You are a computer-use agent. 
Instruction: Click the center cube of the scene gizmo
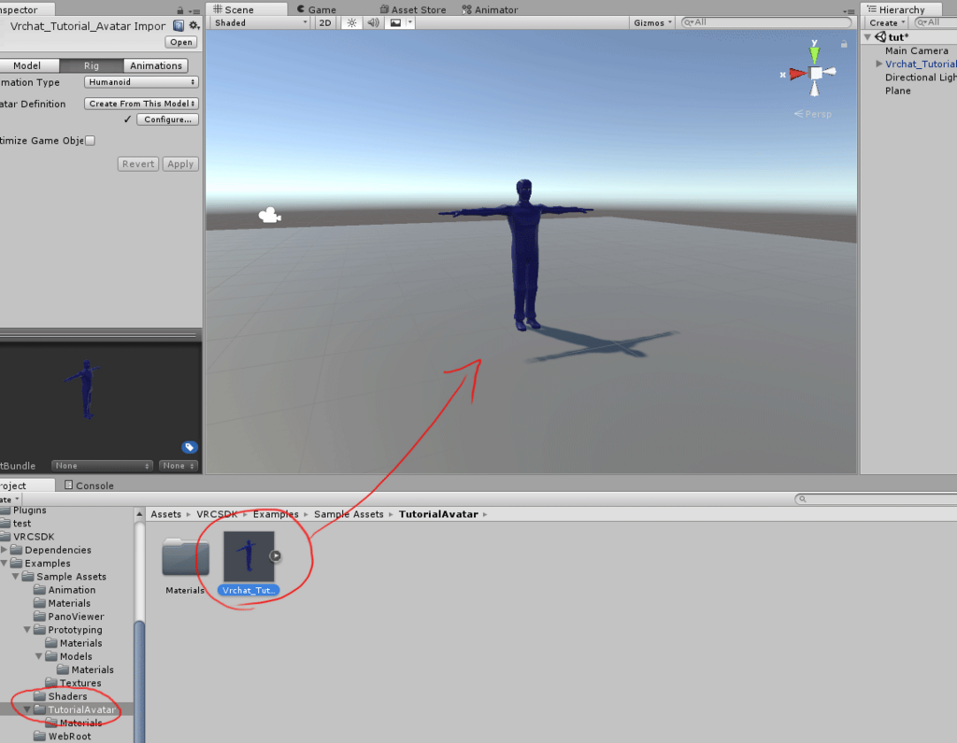coord(815,73)
